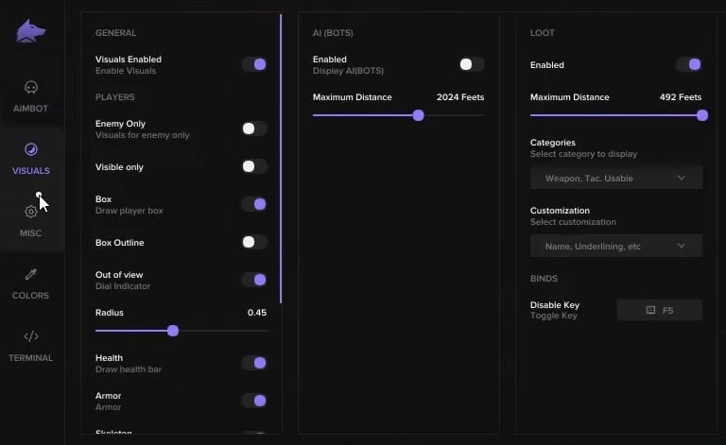Enable the Enemy Only toggle
726x445 pixels.
(253, 128)
